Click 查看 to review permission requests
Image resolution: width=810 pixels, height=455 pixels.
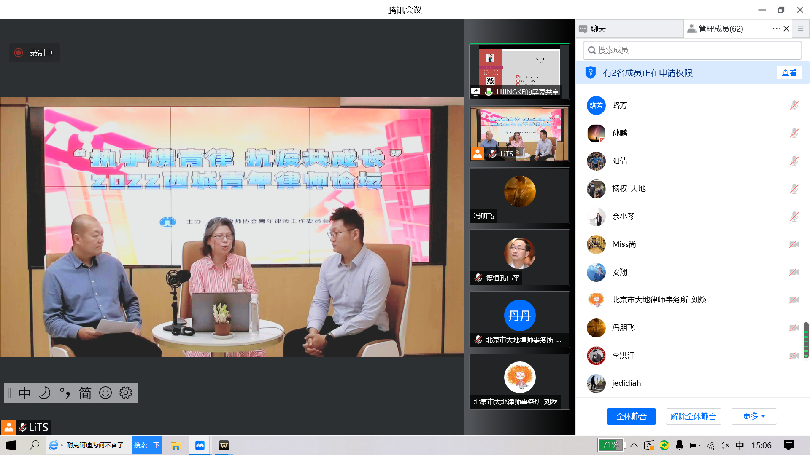pos(789,72)
